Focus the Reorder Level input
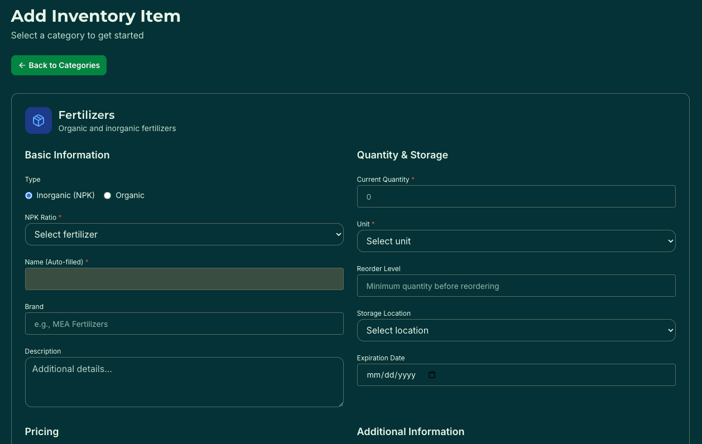 (516, 286)
